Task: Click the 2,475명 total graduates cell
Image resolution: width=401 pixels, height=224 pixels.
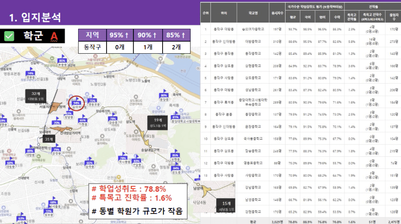Action: click(394, 222)
